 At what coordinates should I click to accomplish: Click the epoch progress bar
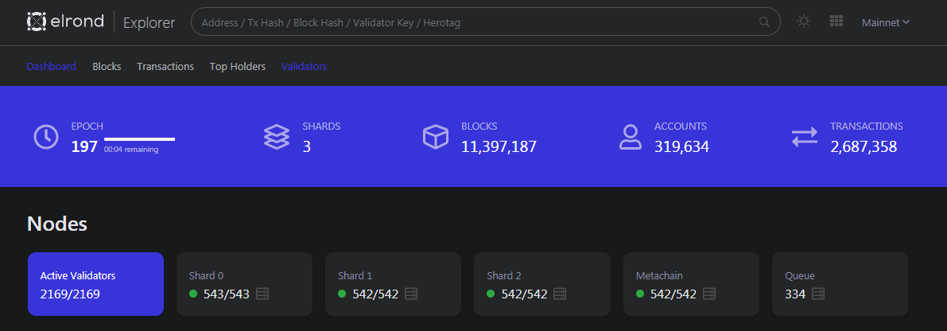point(139,139)
